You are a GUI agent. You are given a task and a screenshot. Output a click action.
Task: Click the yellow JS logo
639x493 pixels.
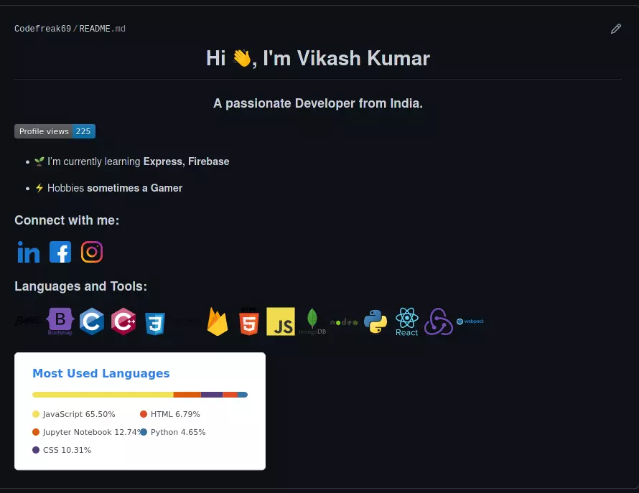pos(281,321)
